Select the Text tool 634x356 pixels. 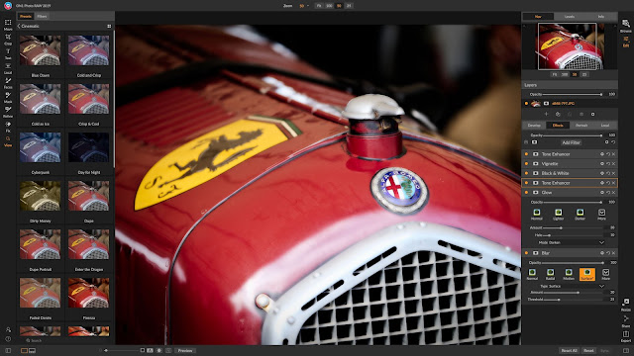8,53
